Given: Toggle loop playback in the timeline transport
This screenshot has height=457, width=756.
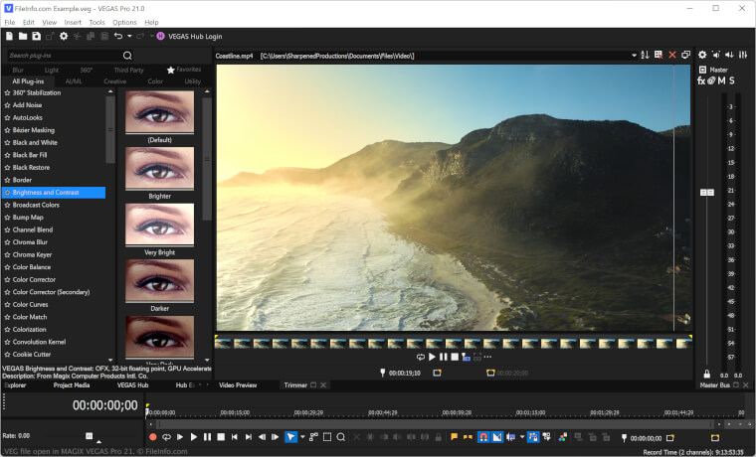Looking at the screenshot, I should tap(166, 437).
